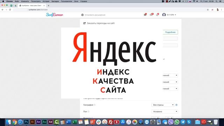Screen dimensions: 224x126
Task: Open a new Chrome tab with plus
Action: pos(48,6)
